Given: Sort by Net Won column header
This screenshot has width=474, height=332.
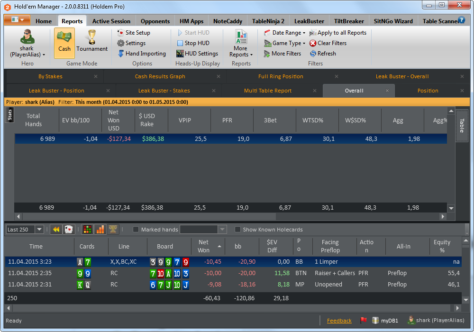Looking at the screenshot, I should click(209, 246).
